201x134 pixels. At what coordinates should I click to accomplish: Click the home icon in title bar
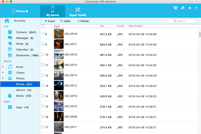[190, 8]
